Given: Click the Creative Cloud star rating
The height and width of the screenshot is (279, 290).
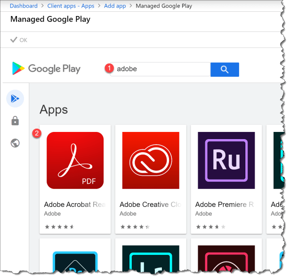Looking at the screenshot, I should click(135, 227).
